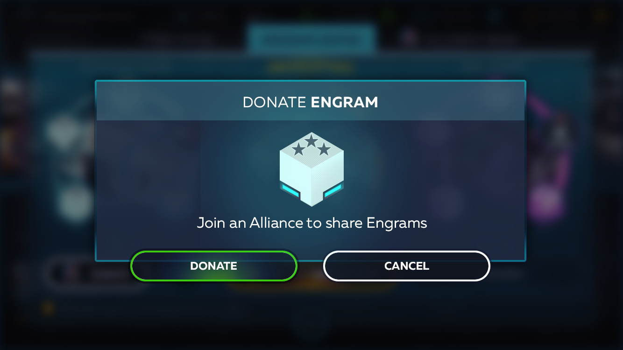Click the right star on the Engram cube
Image resolution: width=623 pixels, height=350 pixels.
pos(324,149)
